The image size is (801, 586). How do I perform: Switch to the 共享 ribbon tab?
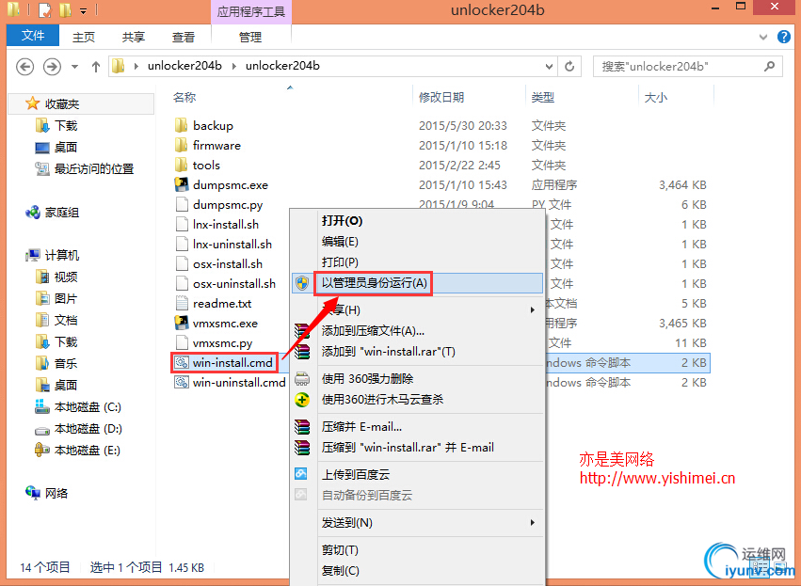[134, 37]
